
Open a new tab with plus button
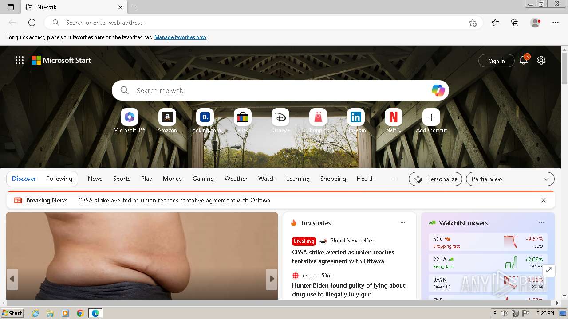pos(135,7)
